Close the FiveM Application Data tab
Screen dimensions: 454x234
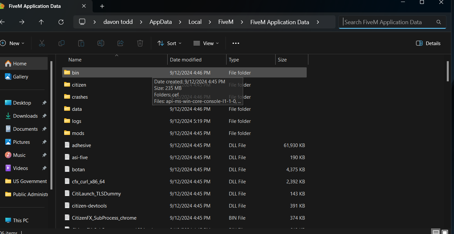tap(84, 6)
